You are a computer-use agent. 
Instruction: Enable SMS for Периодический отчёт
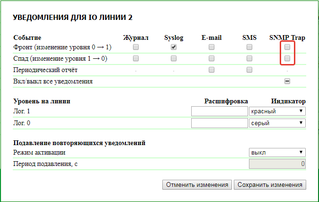tap(249, 70)
